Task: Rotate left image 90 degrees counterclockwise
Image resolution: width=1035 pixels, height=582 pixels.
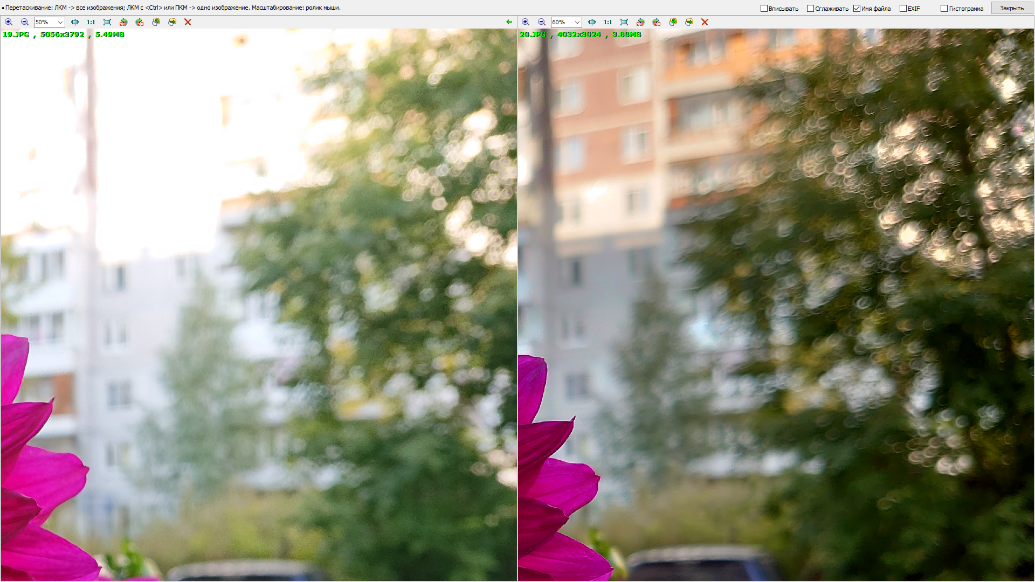Action: click(123, 22)
